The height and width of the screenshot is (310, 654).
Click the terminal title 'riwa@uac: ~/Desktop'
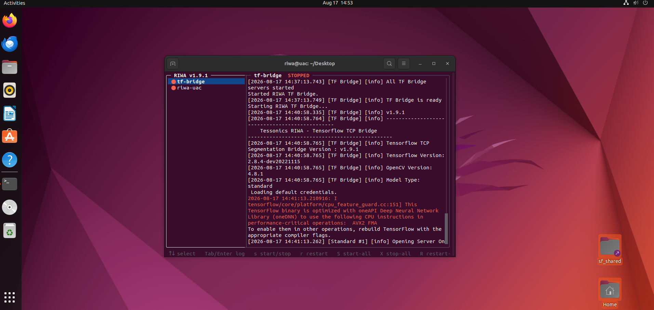pos(310,64)
